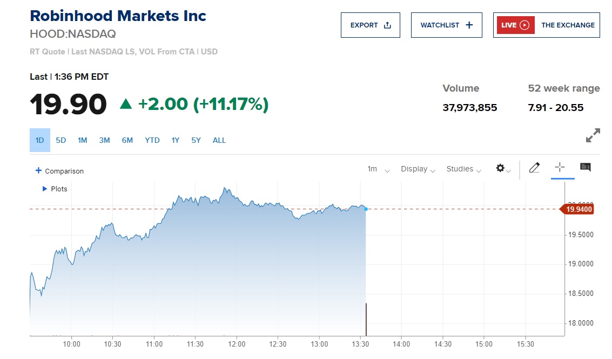
Task: Switch to the YTD time range
Action: (x=152, y=140)
